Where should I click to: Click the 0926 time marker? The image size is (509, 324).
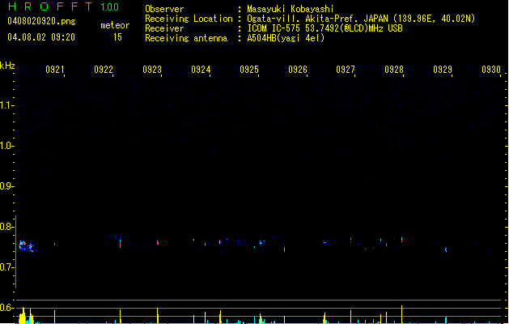[x=298, y=70]
